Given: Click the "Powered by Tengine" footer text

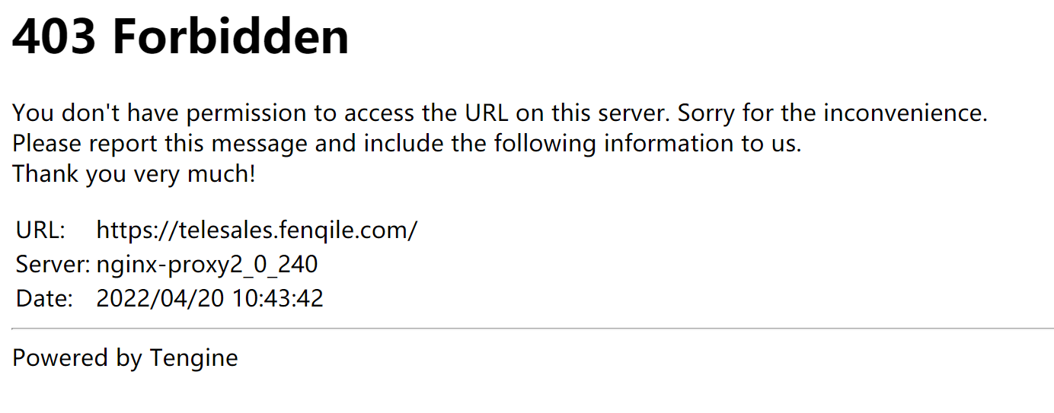Looking at the screenshot, I should tap(125, 357).
